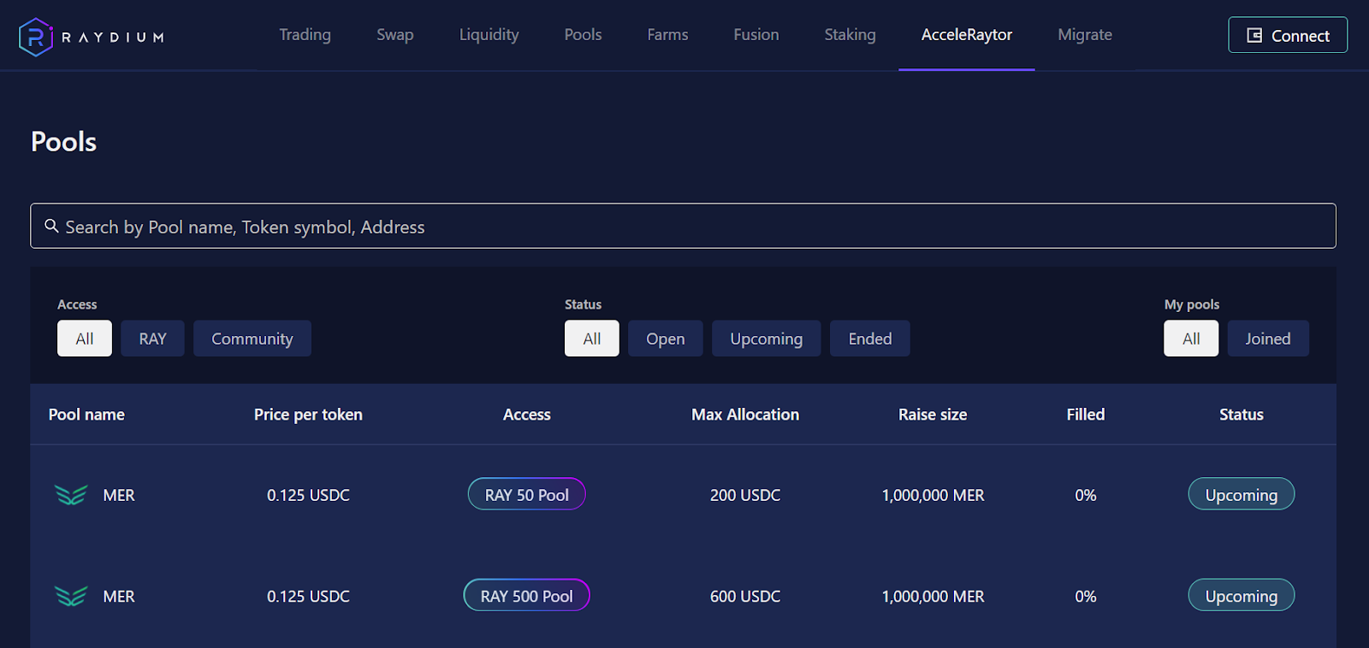Image resolution: width=1369 pixels, height=648 pixels.
Task: Open the Farms tab
Action: pyautogui.click(x=667, y=35)
